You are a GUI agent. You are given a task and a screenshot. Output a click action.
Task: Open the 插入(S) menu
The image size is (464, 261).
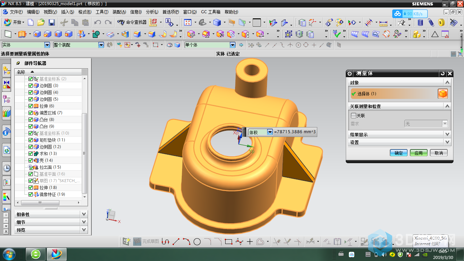tap(68, 12)
